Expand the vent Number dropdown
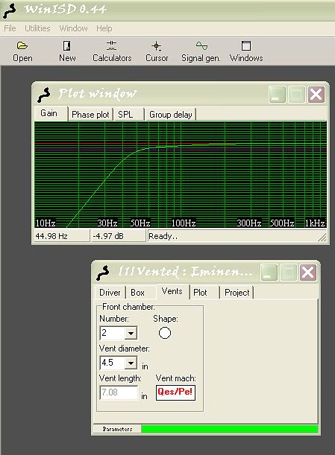This screenshot has width=335, height=455. point(131,333)
